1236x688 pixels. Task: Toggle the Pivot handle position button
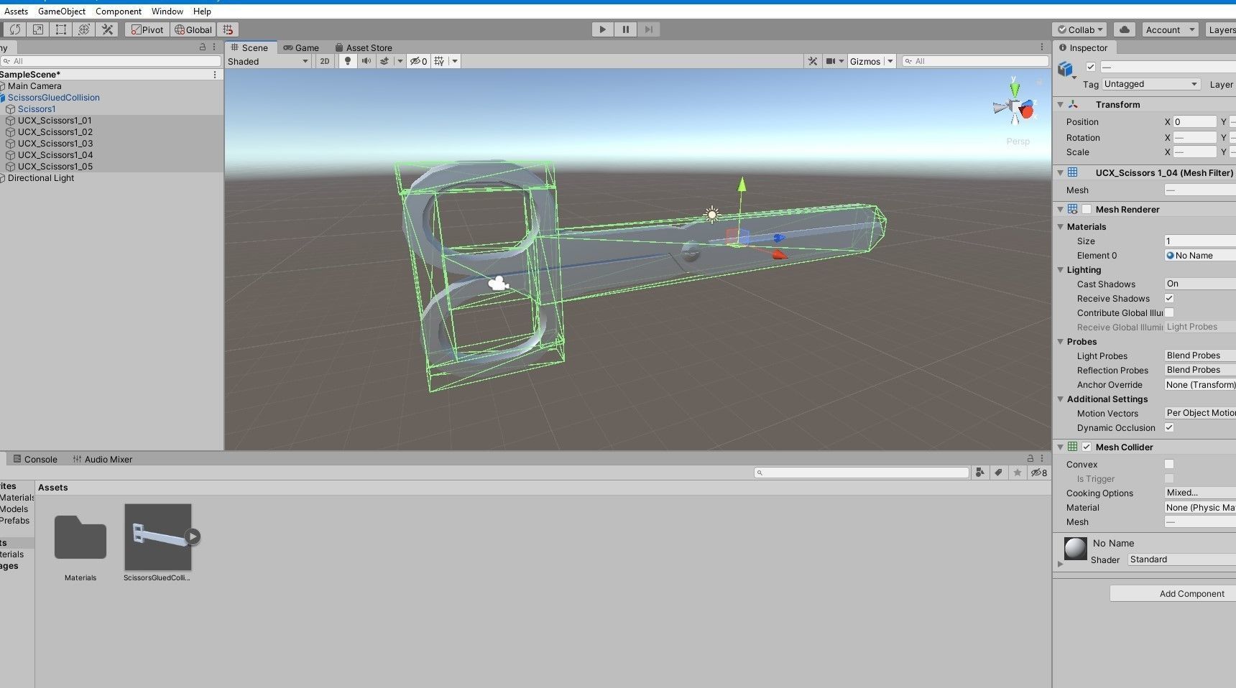tap(147, 29)
